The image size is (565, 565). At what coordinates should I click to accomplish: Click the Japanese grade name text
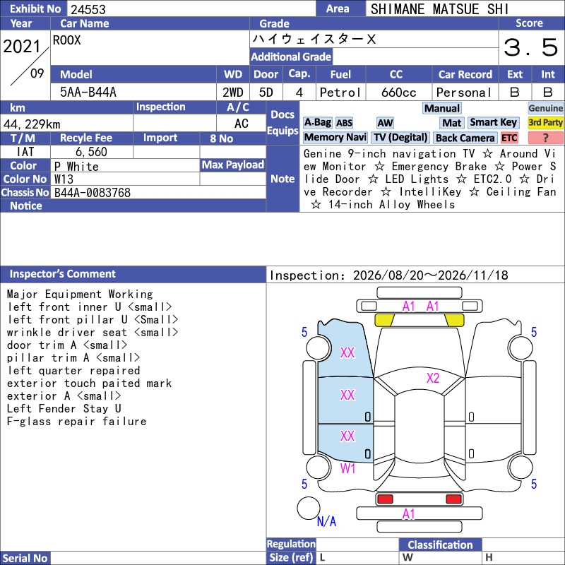[314, 39]
